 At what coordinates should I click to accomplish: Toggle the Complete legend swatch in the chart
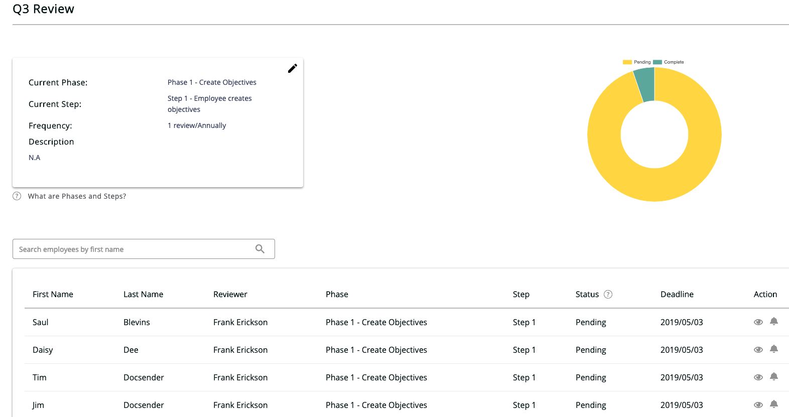click(x=657, y=62)
